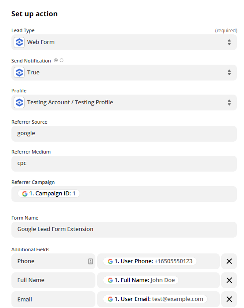
Task: Click the app icon beside True value
Action: [19, 73]
